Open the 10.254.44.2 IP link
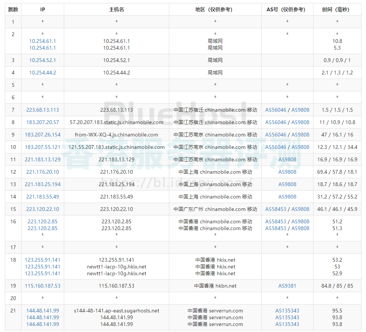Screen dimensions: 366x332 42,73
